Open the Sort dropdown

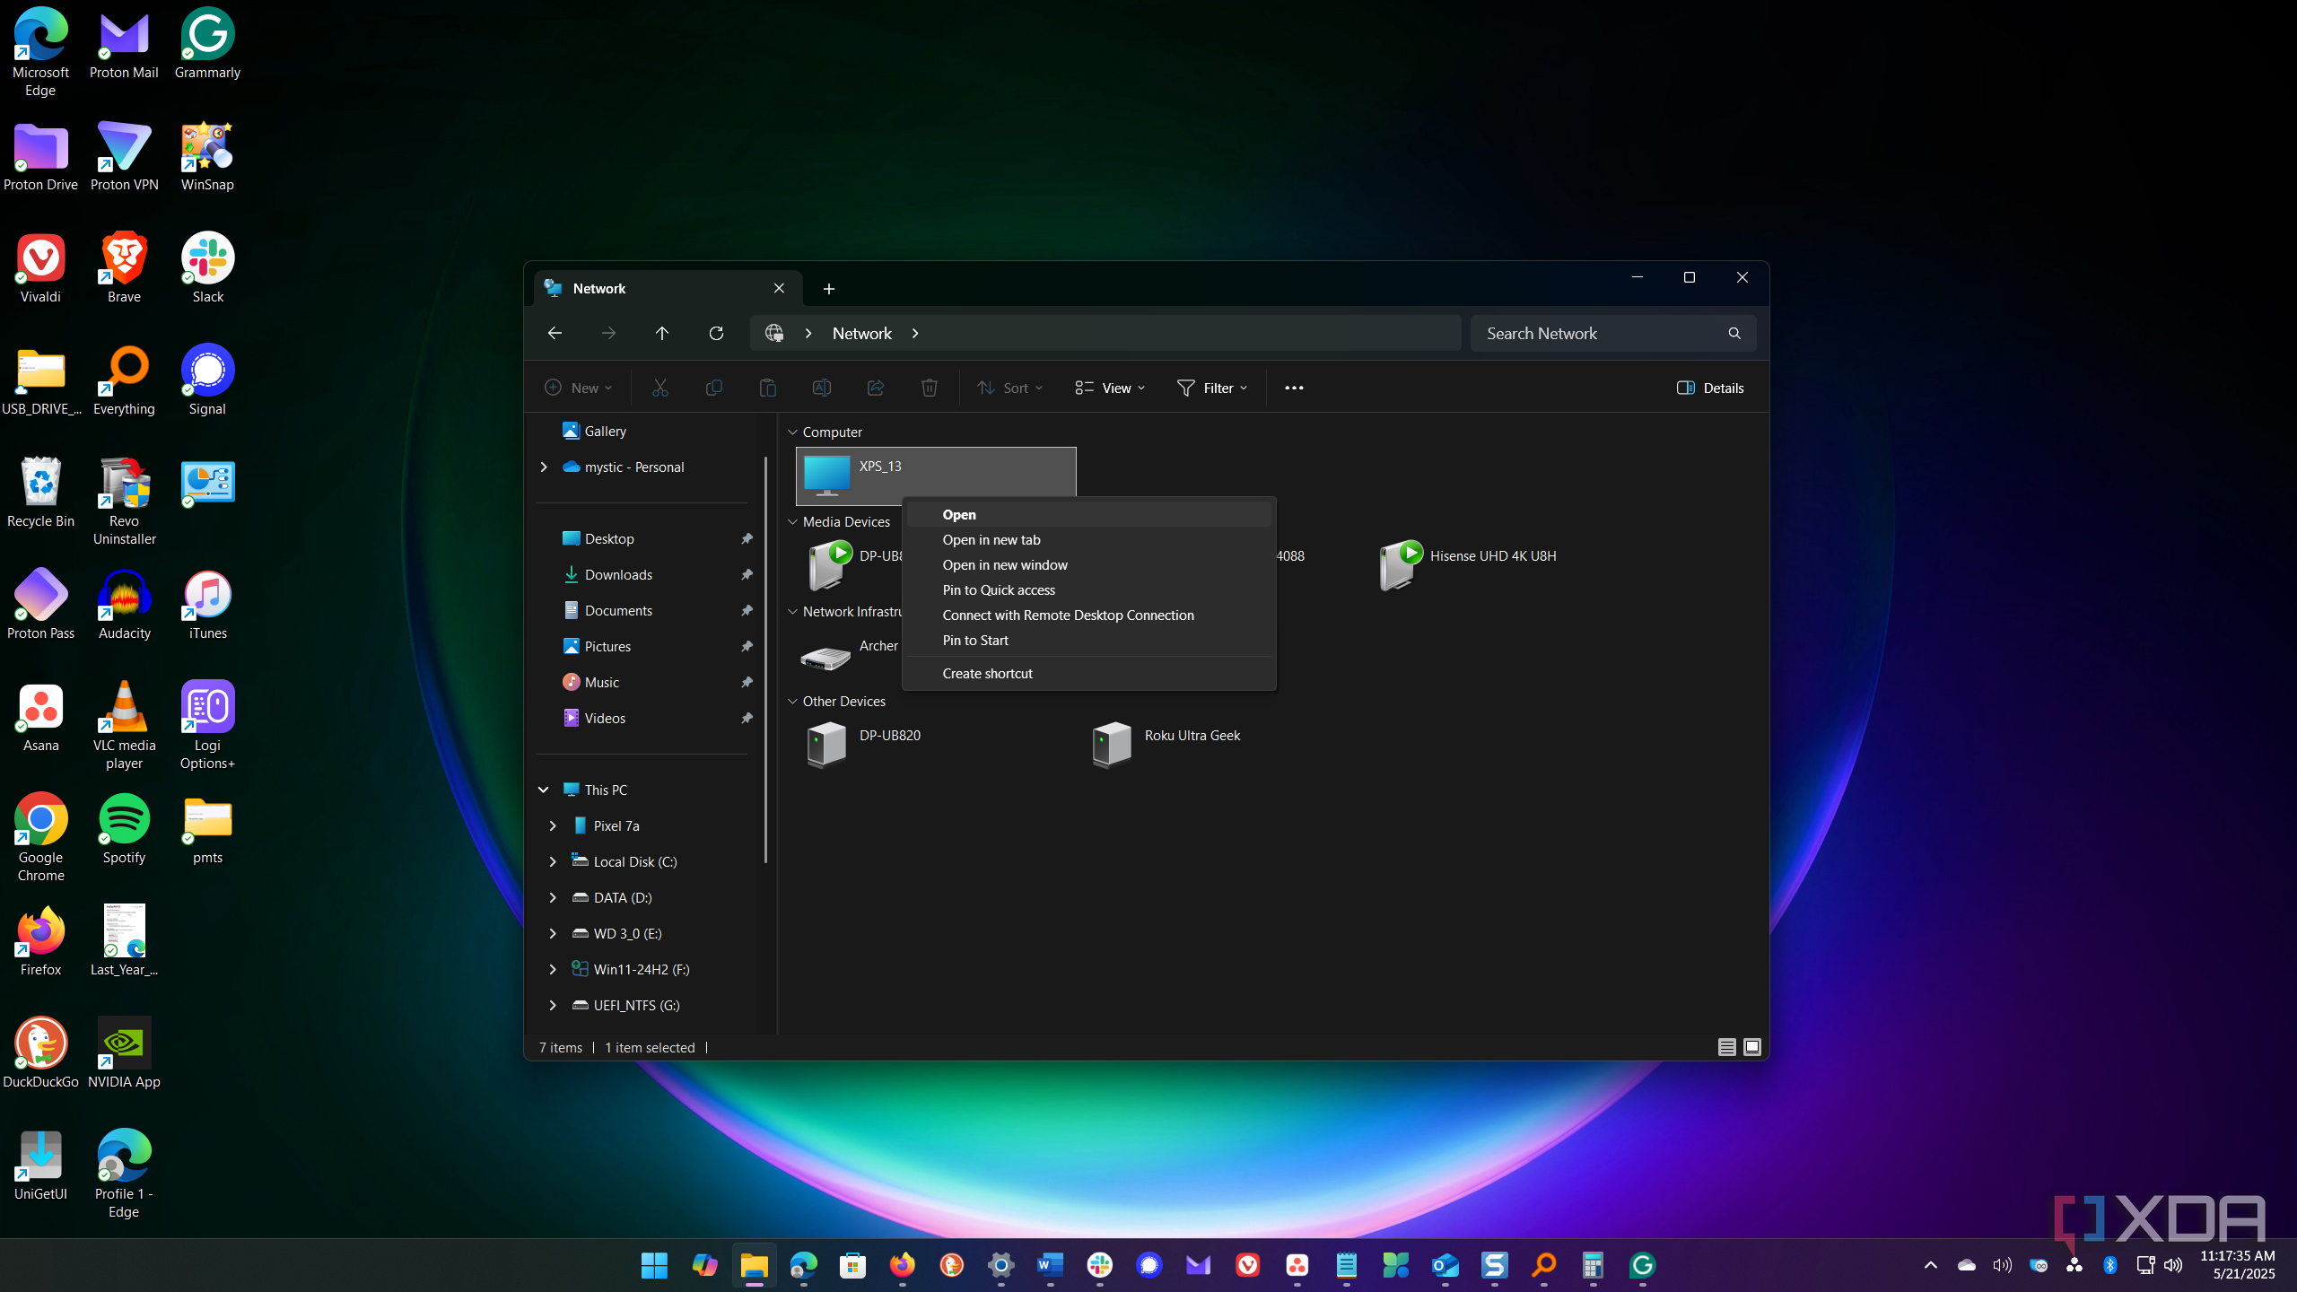(1009, 388)
